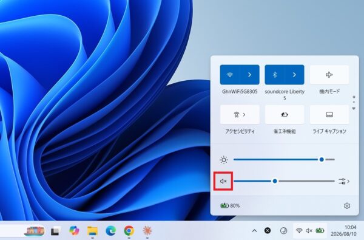Open the orange starburst app on taskbar

pyautogui.click(x=147, y=231)
